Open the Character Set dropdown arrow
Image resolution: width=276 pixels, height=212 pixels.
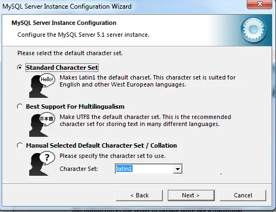[178, 169]
